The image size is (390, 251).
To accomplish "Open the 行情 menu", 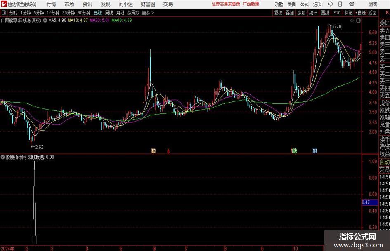I will point(51,4).
